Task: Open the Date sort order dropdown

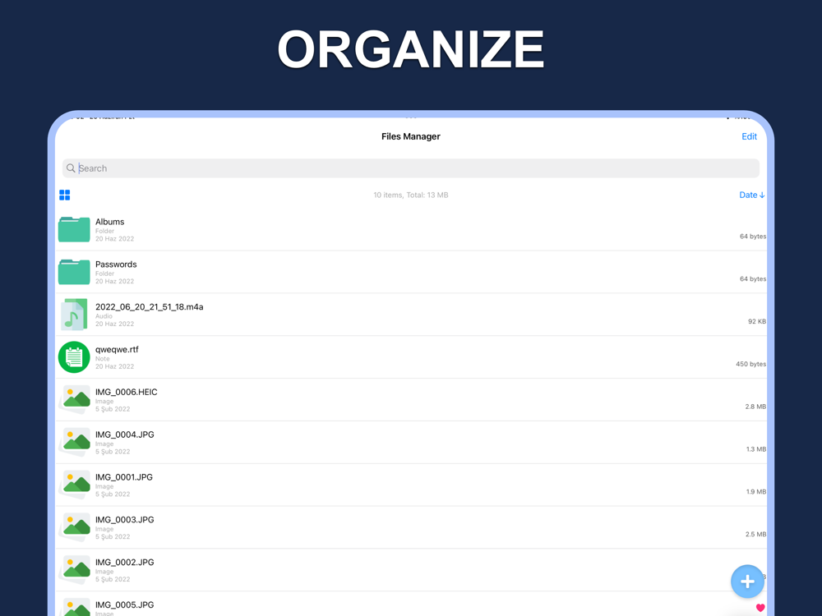Action: point(752,195)
